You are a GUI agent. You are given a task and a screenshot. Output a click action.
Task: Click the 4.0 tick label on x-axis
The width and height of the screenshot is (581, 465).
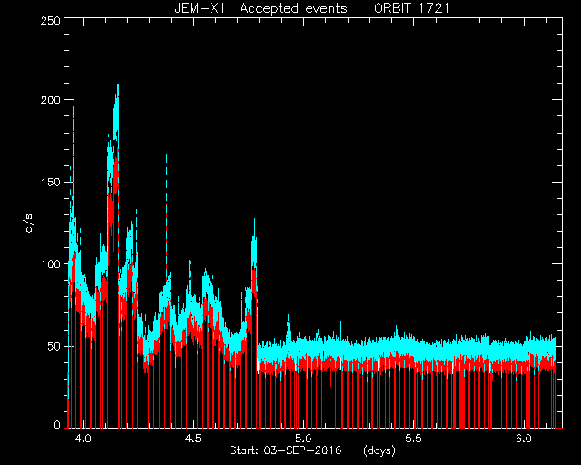83,439
